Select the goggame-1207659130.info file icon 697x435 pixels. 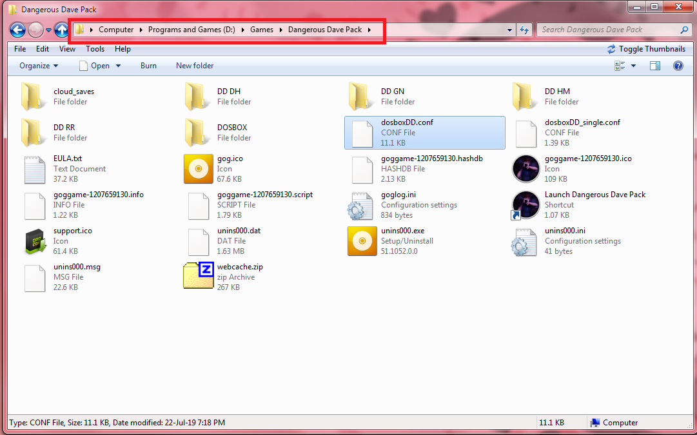[34, 206]
